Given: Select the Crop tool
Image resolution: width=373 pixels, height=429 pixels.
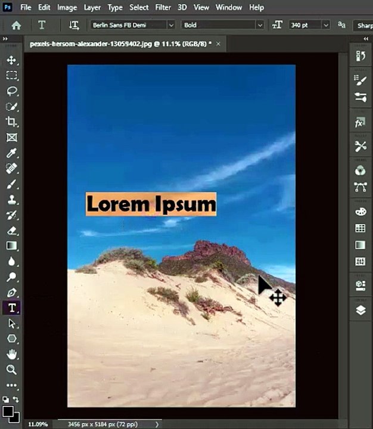Looking at the screenshot, I should [11, 122].
